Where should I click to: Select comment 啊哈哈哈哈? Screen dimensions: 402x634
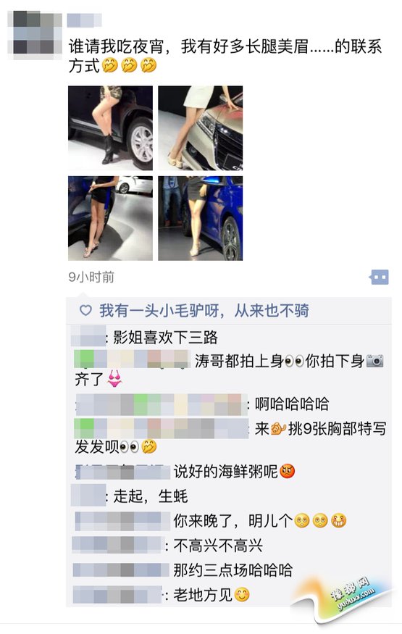203,404
